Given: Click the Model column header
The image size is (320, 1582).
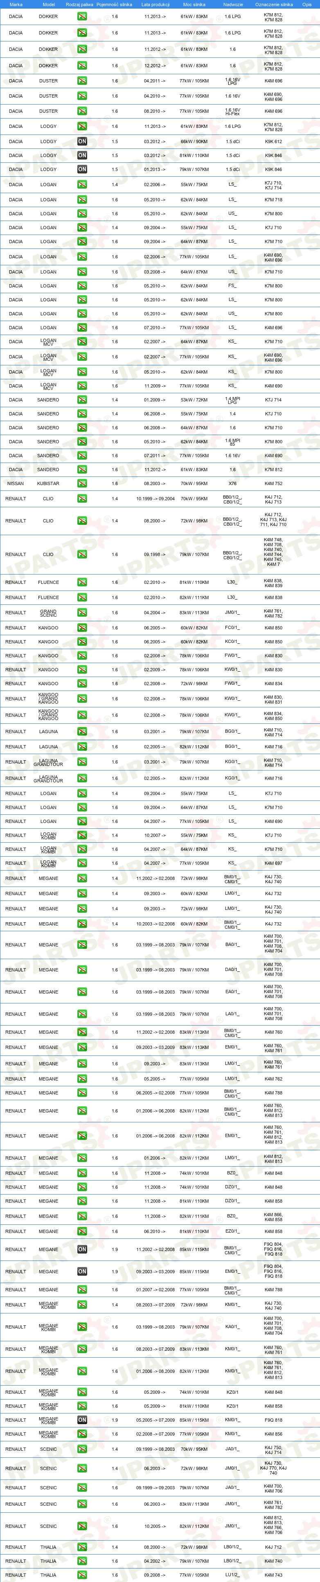Looking at the screenshot, I should 48,4.
